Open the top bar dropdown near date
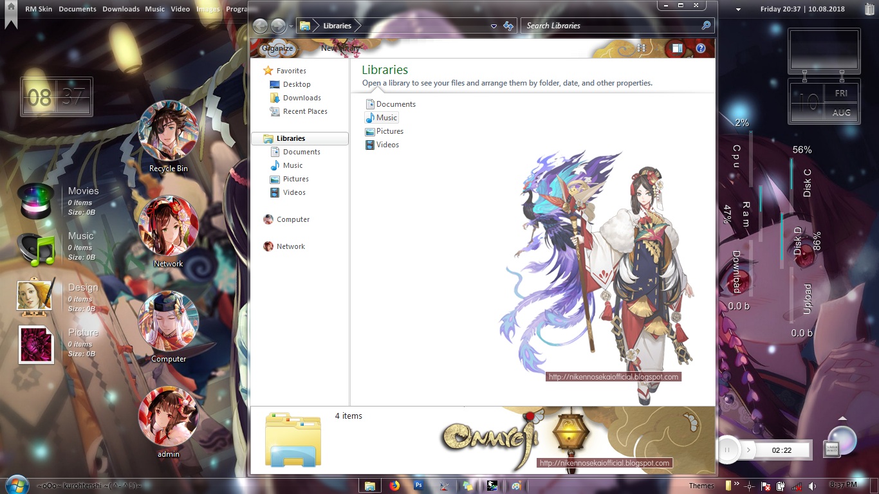The width and height of the screenshot is (879, 494). tap(738, 10)
